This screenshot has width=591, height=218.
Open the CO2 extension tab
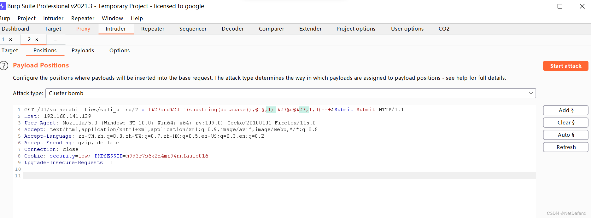pos(444,29)
